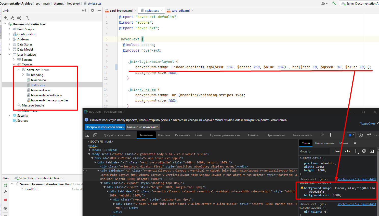Open the styles.css jmix:4461 source link
Screen dimensions: 379x216
(357, 204)
